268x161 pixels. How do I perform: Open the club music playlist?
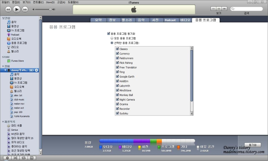coord(19,100)
